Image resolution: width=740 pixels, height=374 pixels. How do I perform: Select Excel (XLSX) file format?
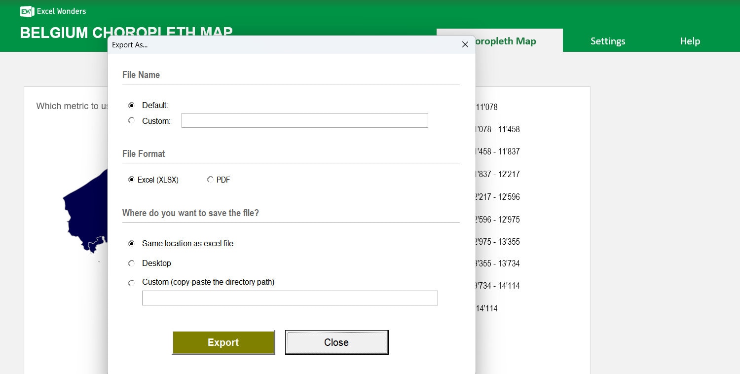coord(132,180)
